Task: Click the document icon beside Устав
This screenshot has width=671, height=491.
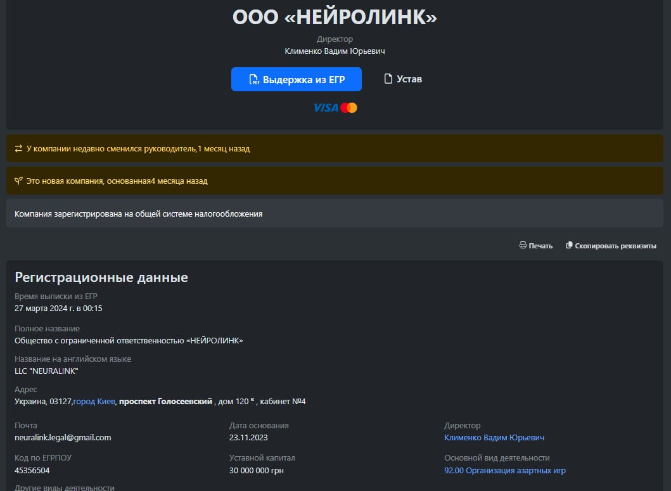Action: [x=388, y=79]
